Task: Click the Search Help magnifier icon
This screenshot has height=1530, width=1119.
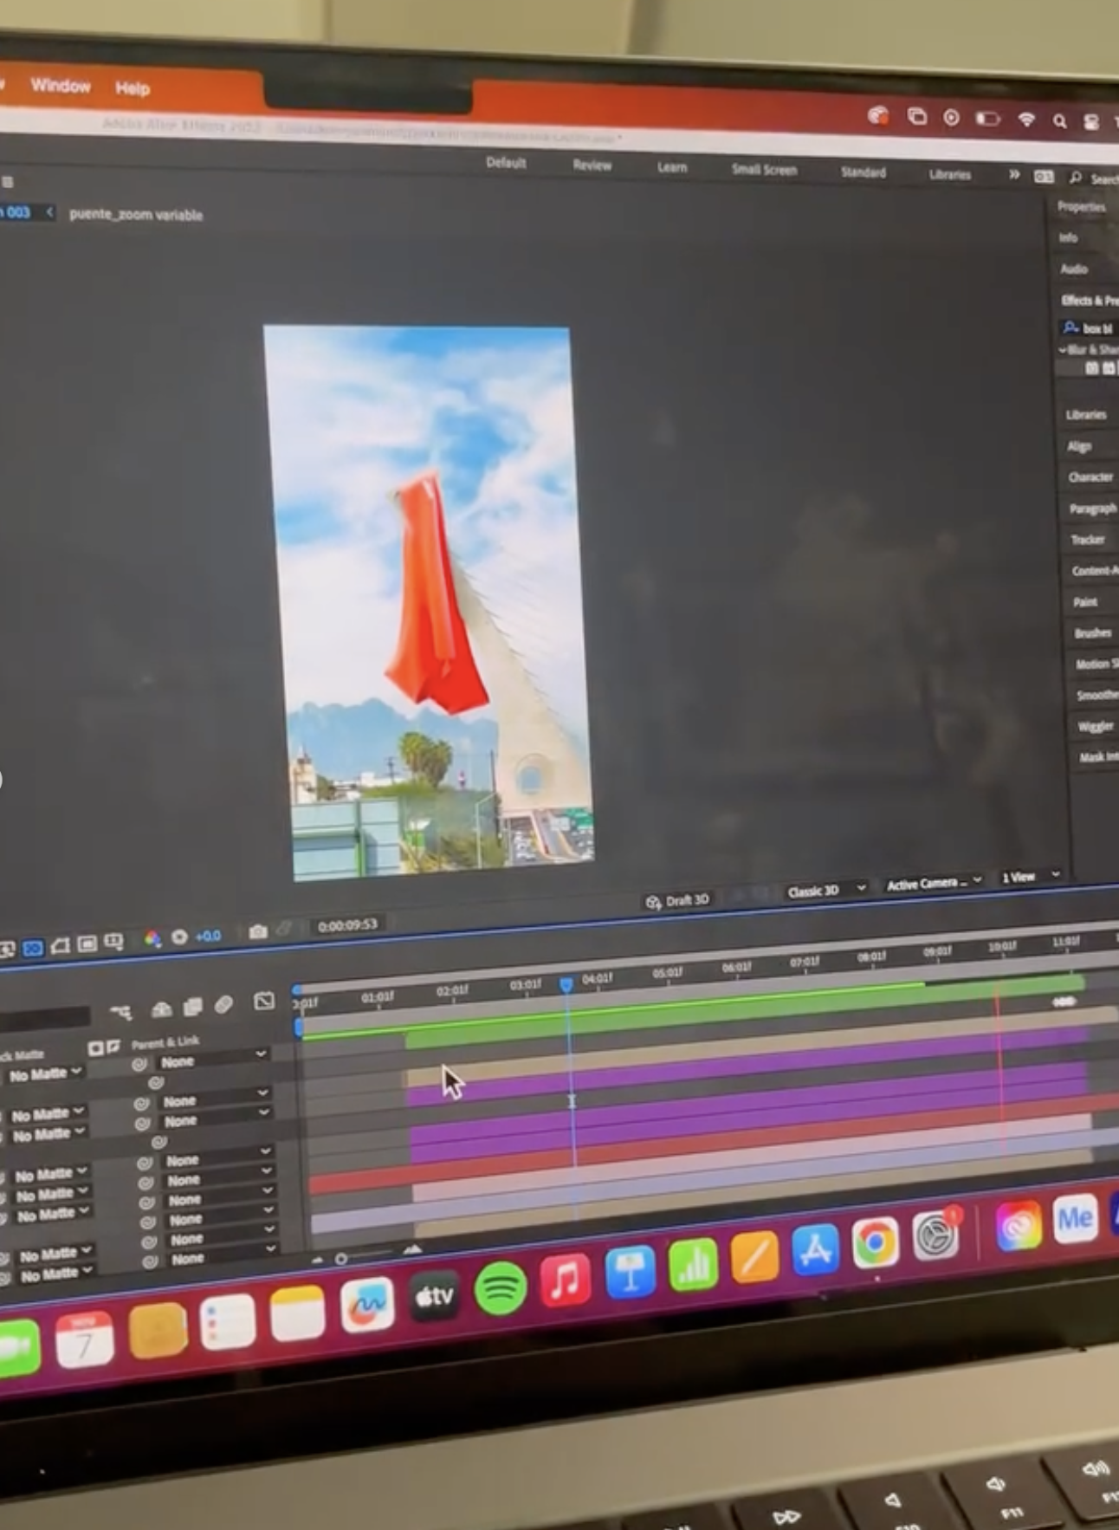Action: tap(1076, 177)
